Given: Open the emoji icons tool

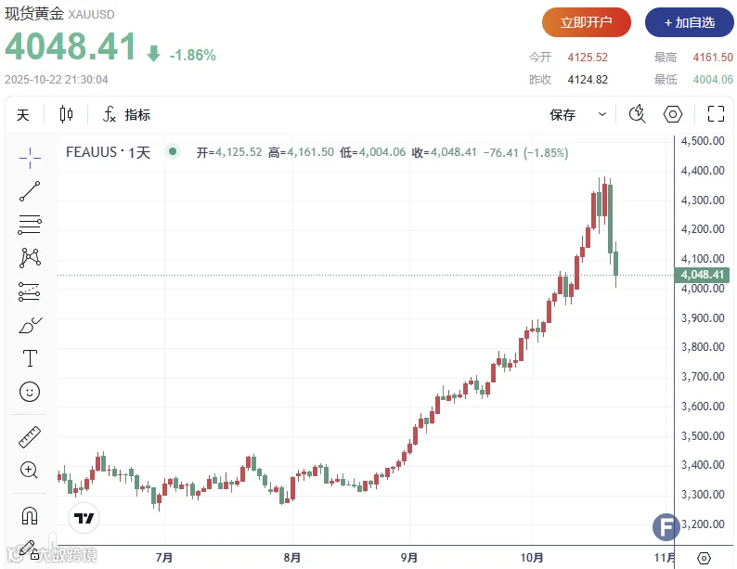Looking at the screenshot, I should pyautogui.click(x=30, y=392).
